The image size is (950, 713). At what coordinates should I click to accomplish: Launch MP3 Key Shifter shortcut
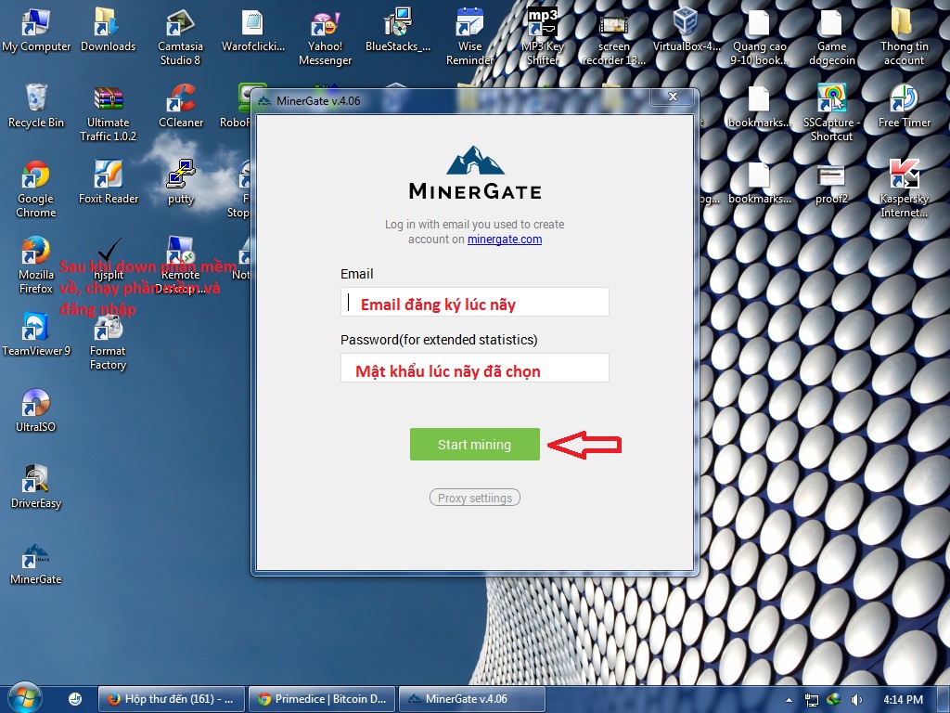click(x=542, y=37)
